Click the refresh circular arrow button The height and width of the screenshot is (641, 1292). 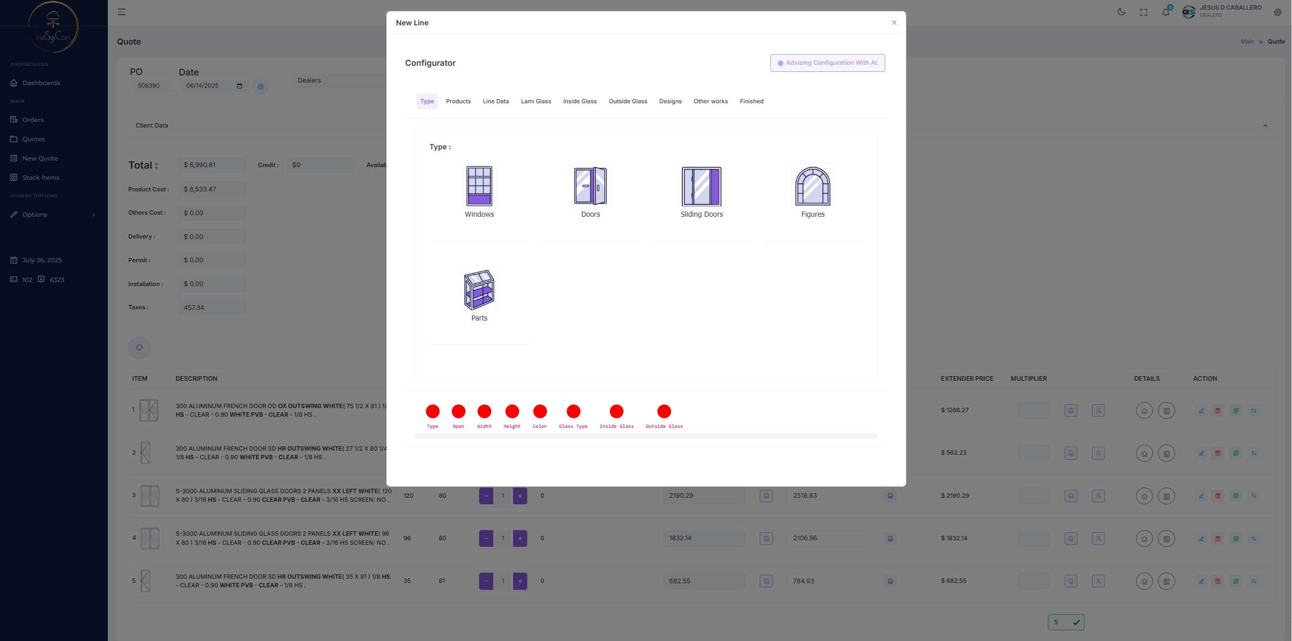(x=139, y=347)
